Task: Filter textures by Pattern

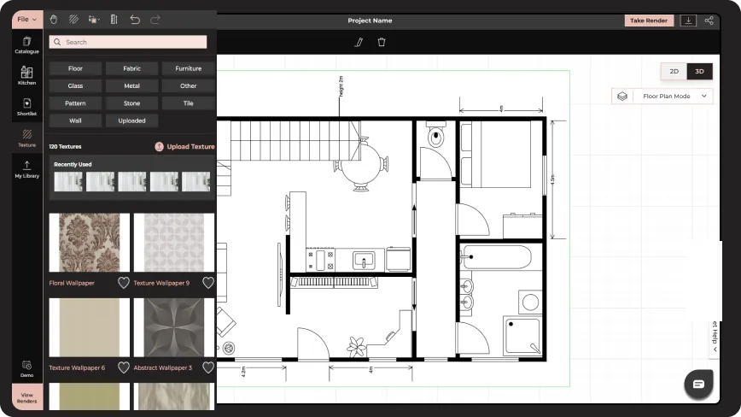Action: (x=75, y=103)
